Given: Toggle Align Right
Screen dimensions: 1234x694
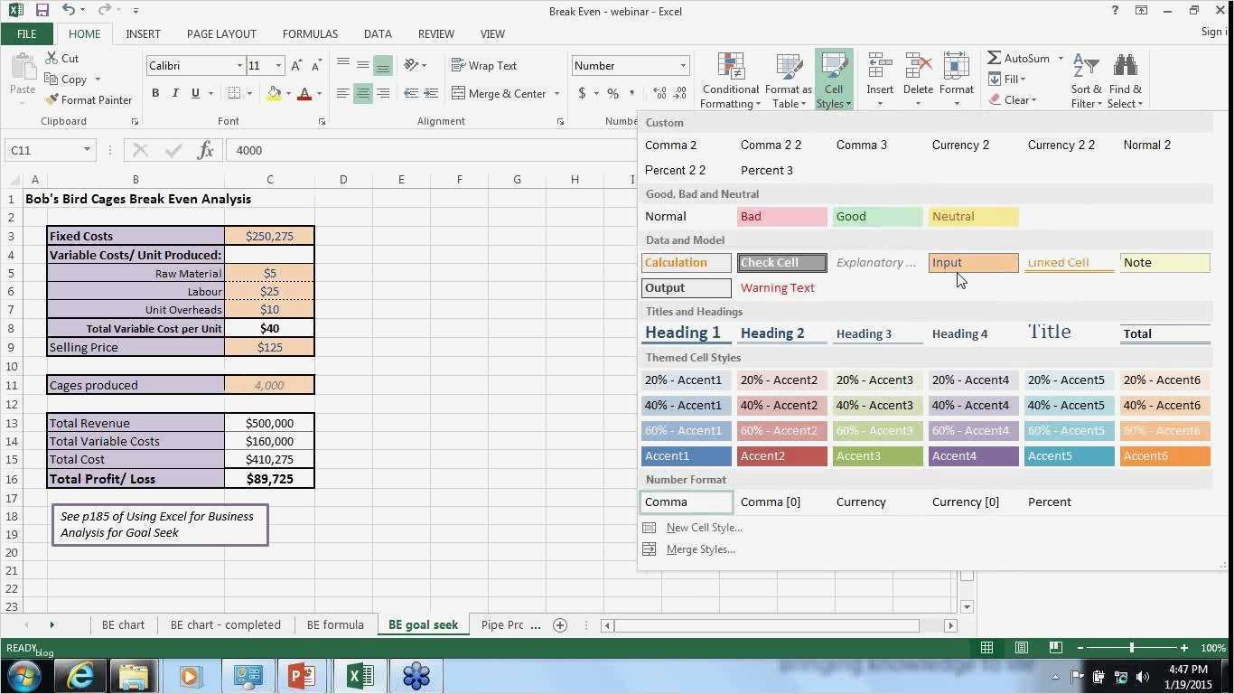Looking at the screenshot, I should (x=383, y=93).
